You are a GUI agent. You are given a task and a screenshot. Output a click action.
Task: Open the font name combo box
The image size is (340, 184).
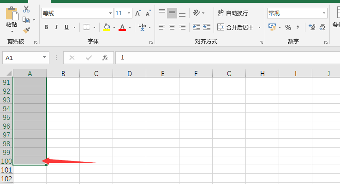pyautogui.click(x=78, y=13)
